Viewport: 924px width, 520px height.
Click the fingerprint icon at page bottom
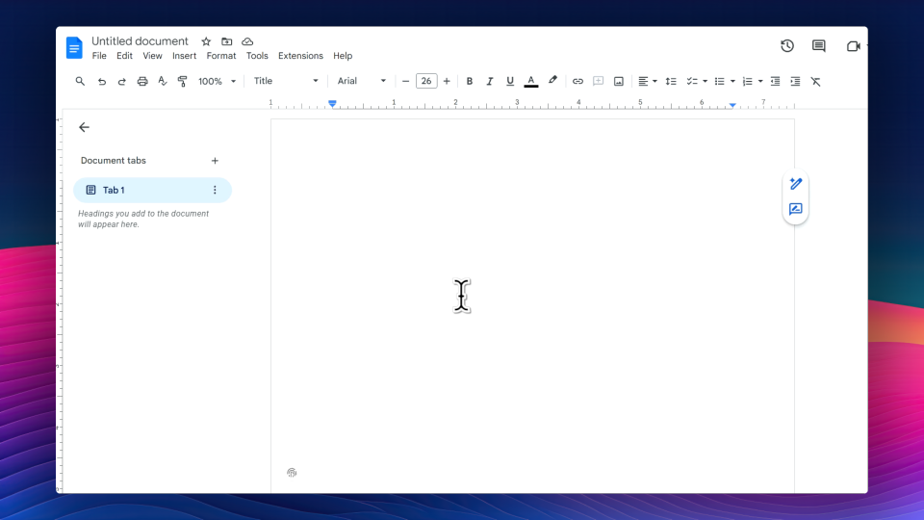[292, 472]
